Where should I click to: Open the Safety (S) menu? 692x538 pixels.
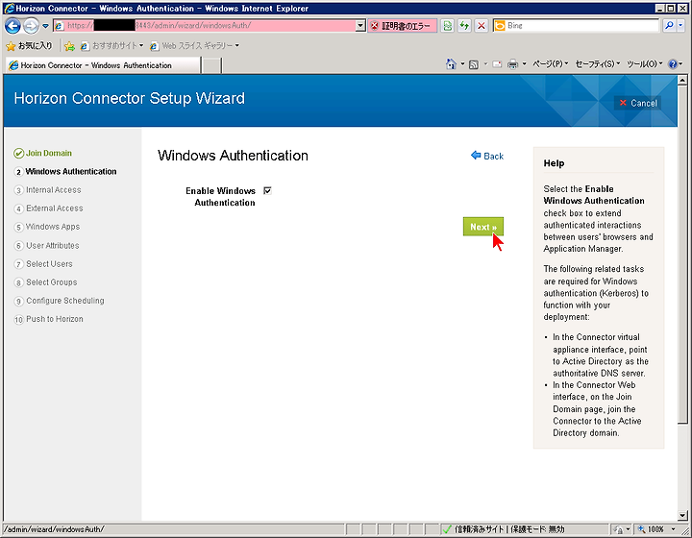598,64
